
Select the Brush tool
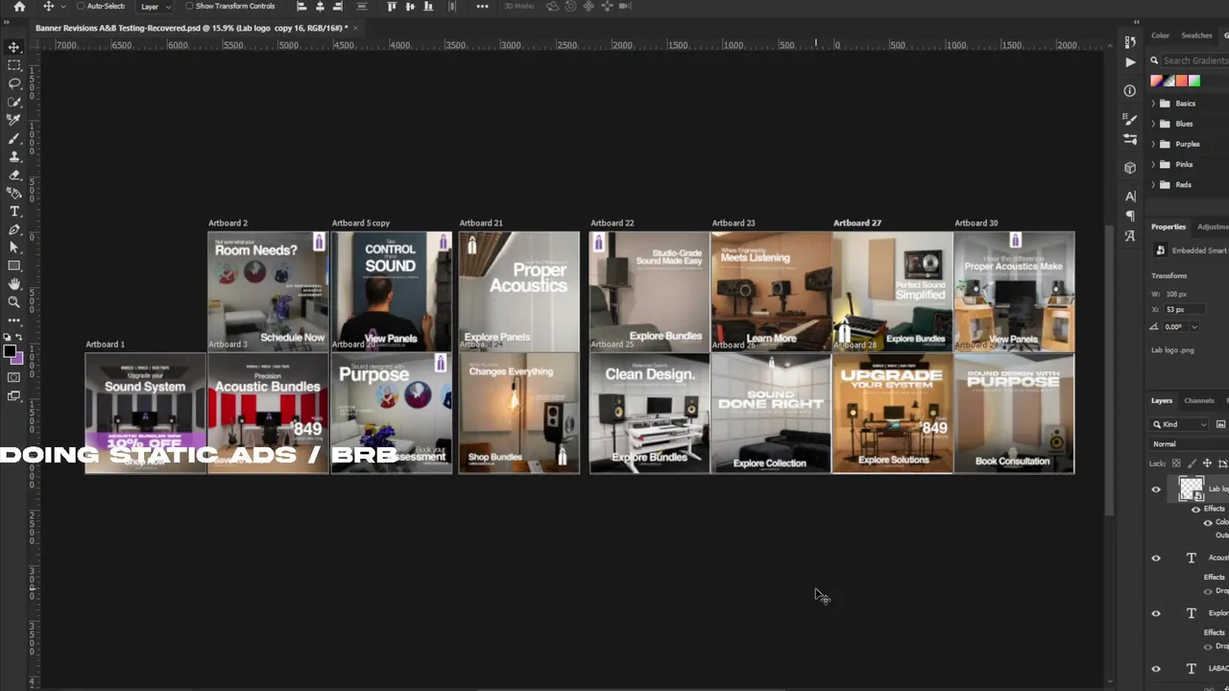[14, 138]
